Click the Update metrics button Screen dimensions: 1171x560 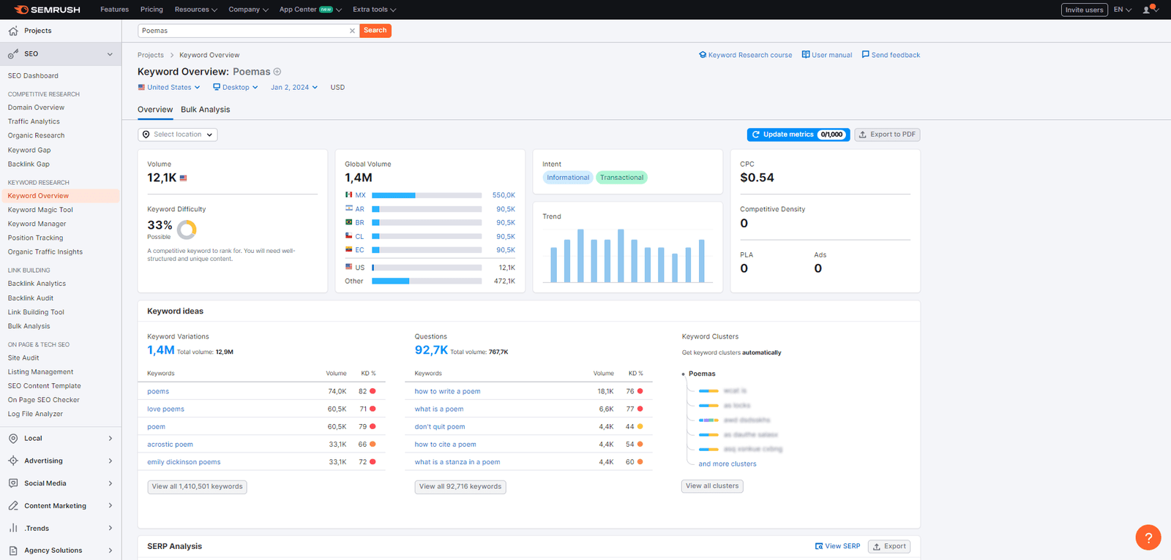coord(798,135)
